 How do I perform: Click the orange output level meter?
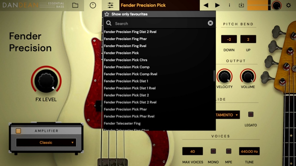[259, 5]
